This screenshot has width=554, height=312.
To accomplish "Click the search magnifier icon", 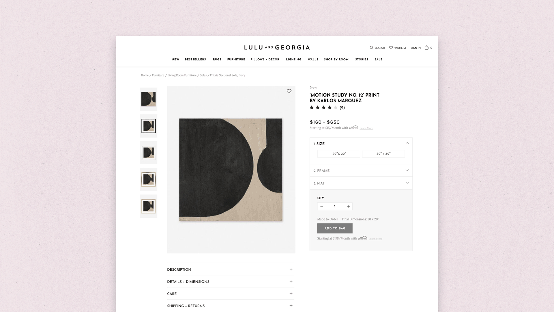I will point(371,48).
